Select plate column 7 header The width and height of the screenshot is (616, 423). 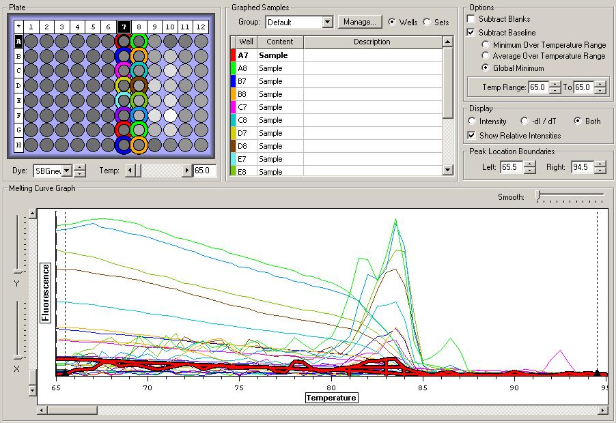[x=124, y=27]
